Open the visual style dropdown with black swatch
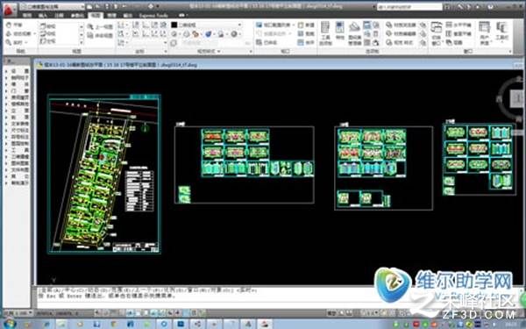526x329 pixels. pos(206,25)
